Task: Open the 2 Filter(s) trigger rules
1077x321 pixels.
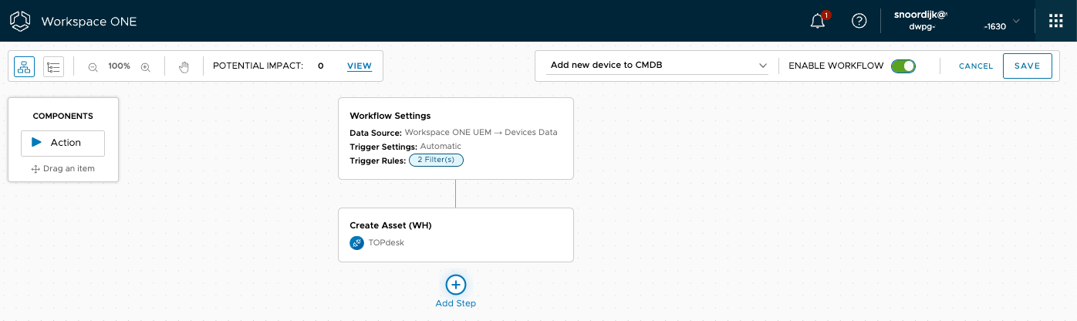Action: (x=436, y=160)
